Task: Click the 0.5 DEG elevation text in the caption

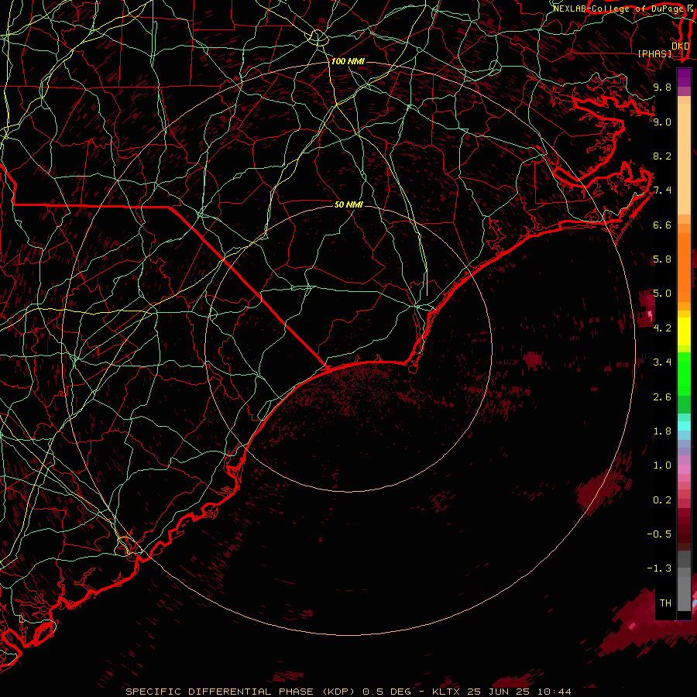Action: pyautogui.click(x=388, y=692)
